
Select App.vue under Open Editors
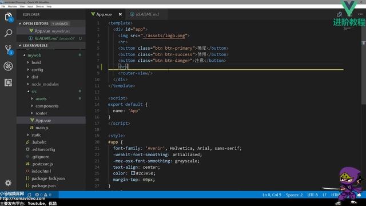point(51,31)
